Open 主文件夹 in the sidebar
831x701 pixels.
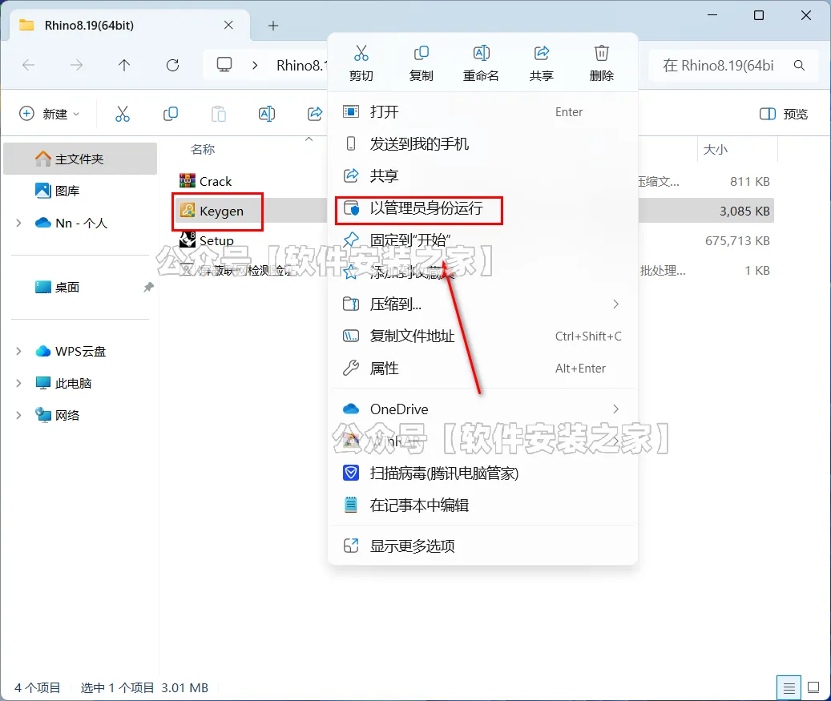(x=81, y=159)
